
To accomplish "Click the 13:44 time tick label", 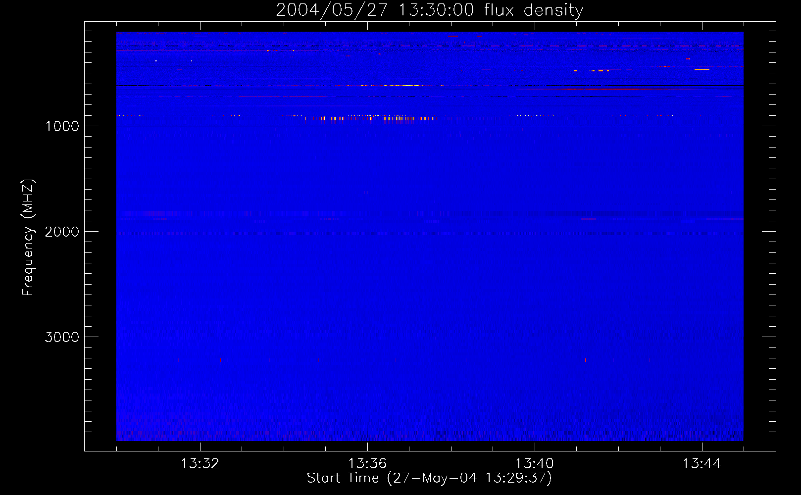I will (x=702, y=464).
